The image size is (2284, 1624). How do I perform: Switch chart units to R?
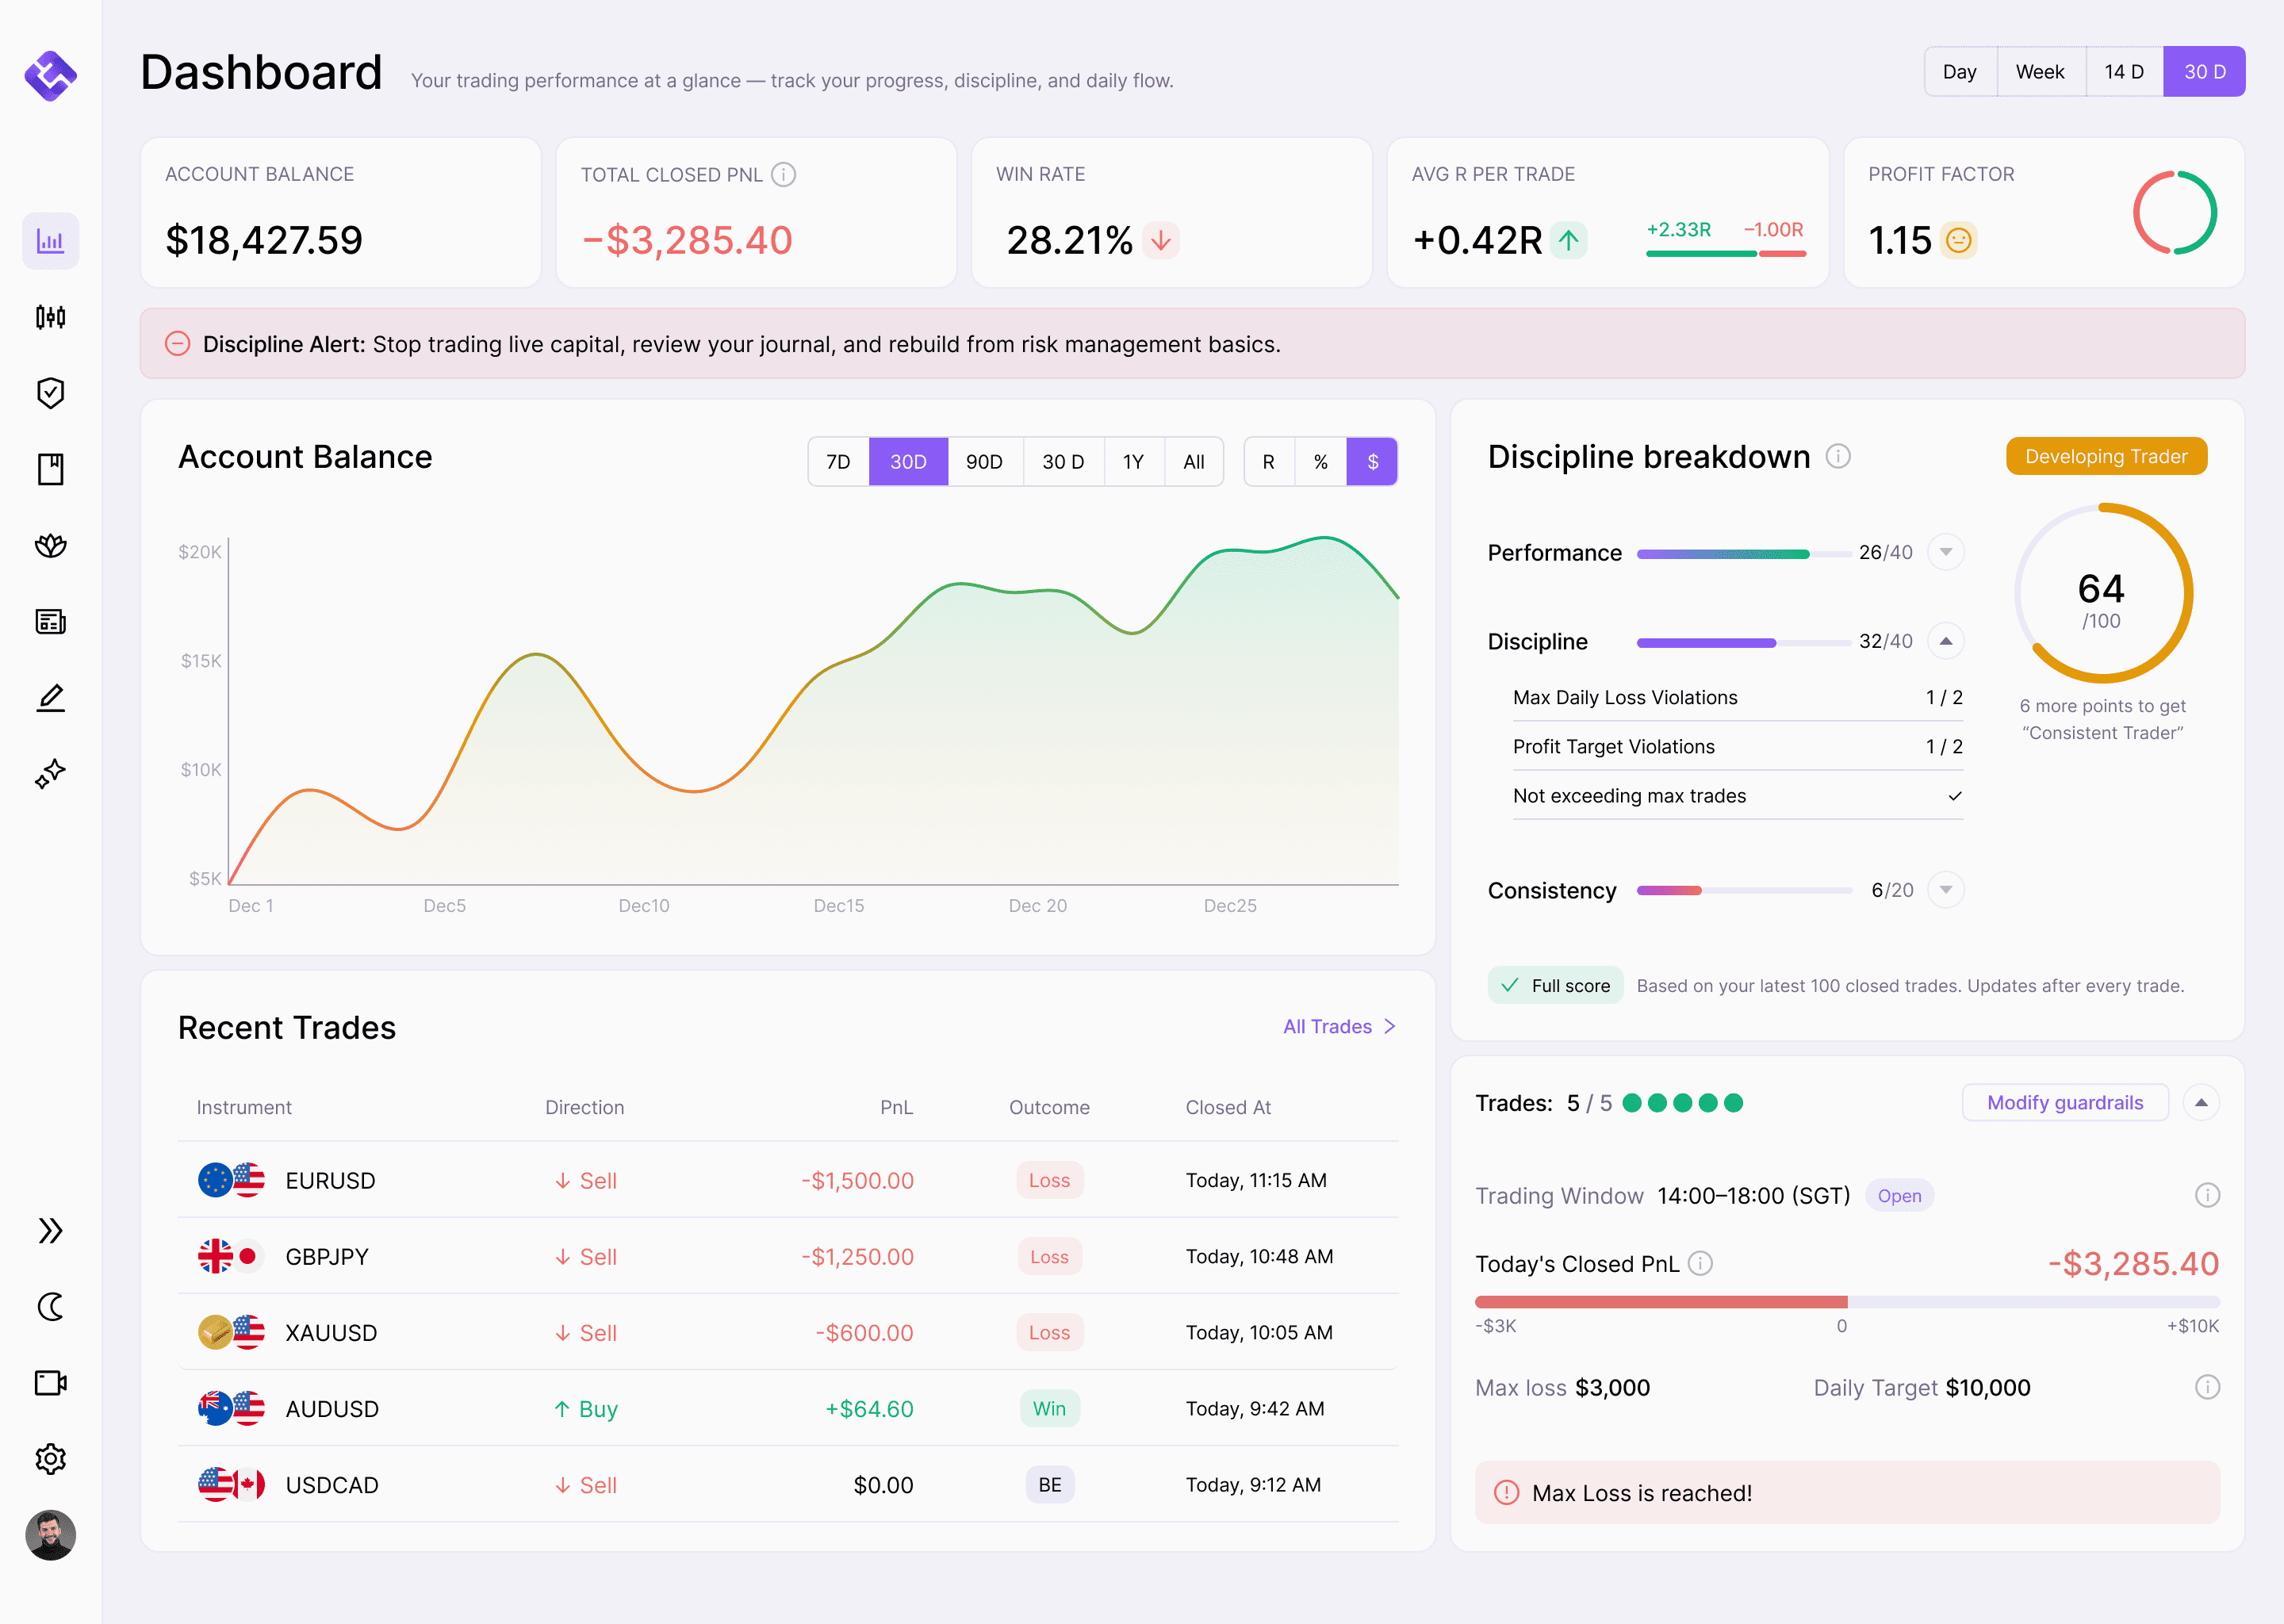tap(1268, 462)
